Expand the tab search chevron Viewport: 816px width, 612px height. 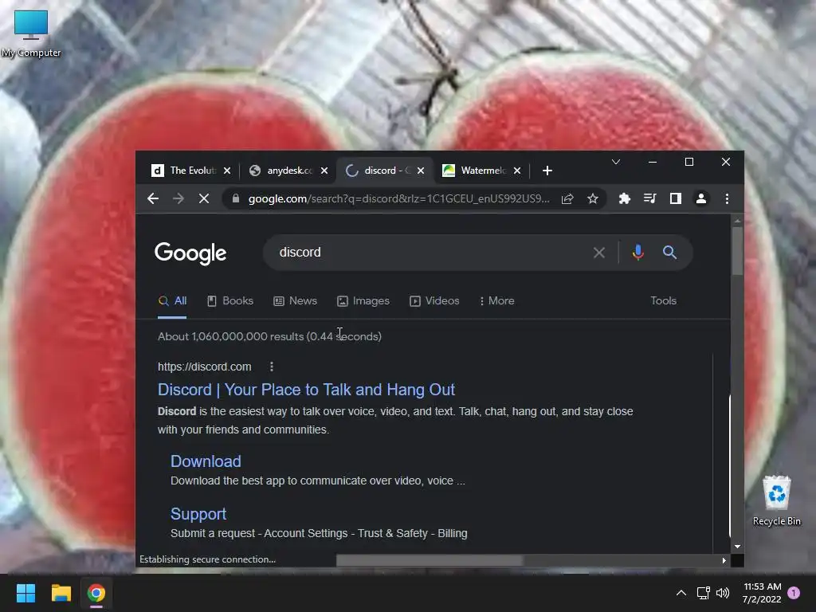coord(616,163)
